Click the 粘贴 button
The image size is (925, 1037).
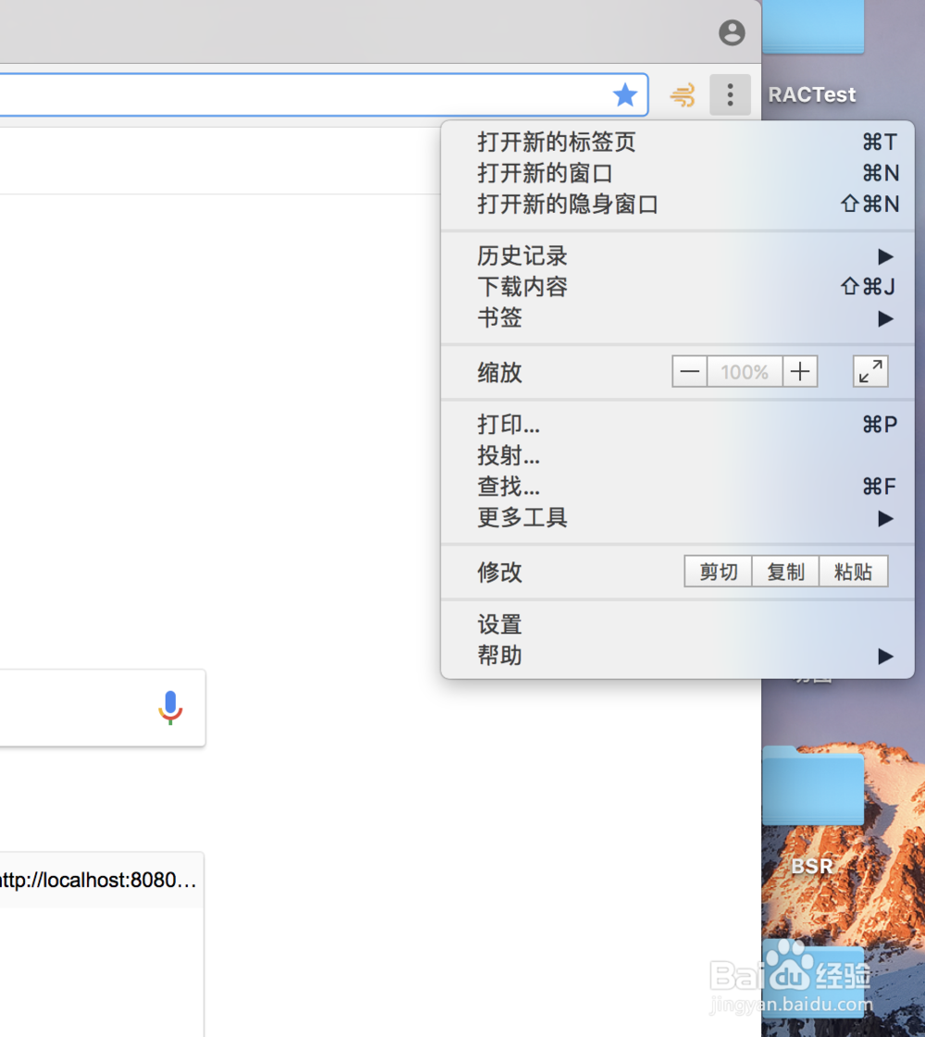(853, 572)
